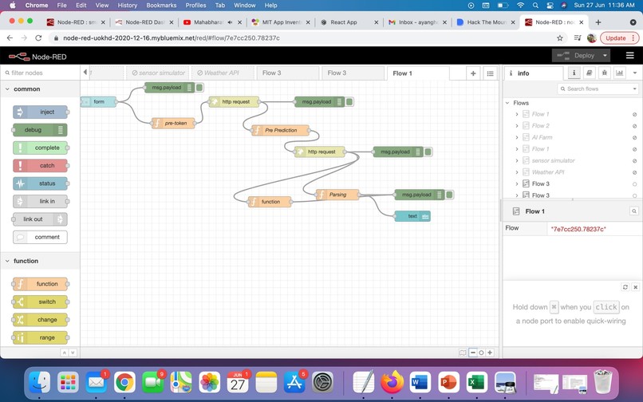
Task: Expand Weather API in flows tree
Action: click(x=517, y=172)
